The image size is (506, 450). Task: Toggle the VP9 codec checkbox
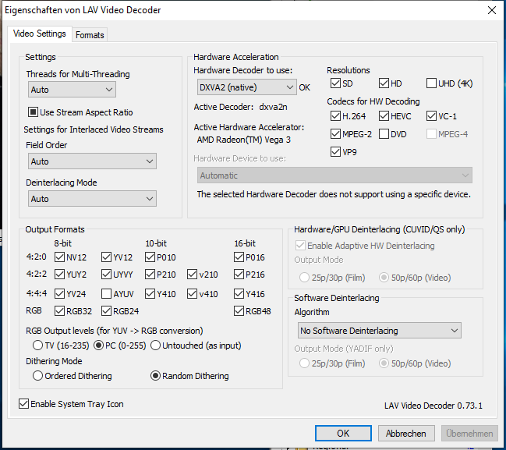pos(336,151)
